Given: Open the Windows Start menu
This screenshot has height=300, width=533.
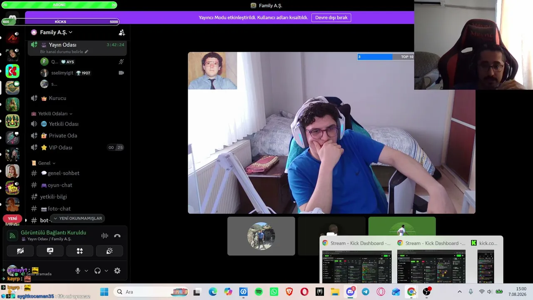Looking at the screenshot, I should [x=104, y=292].
